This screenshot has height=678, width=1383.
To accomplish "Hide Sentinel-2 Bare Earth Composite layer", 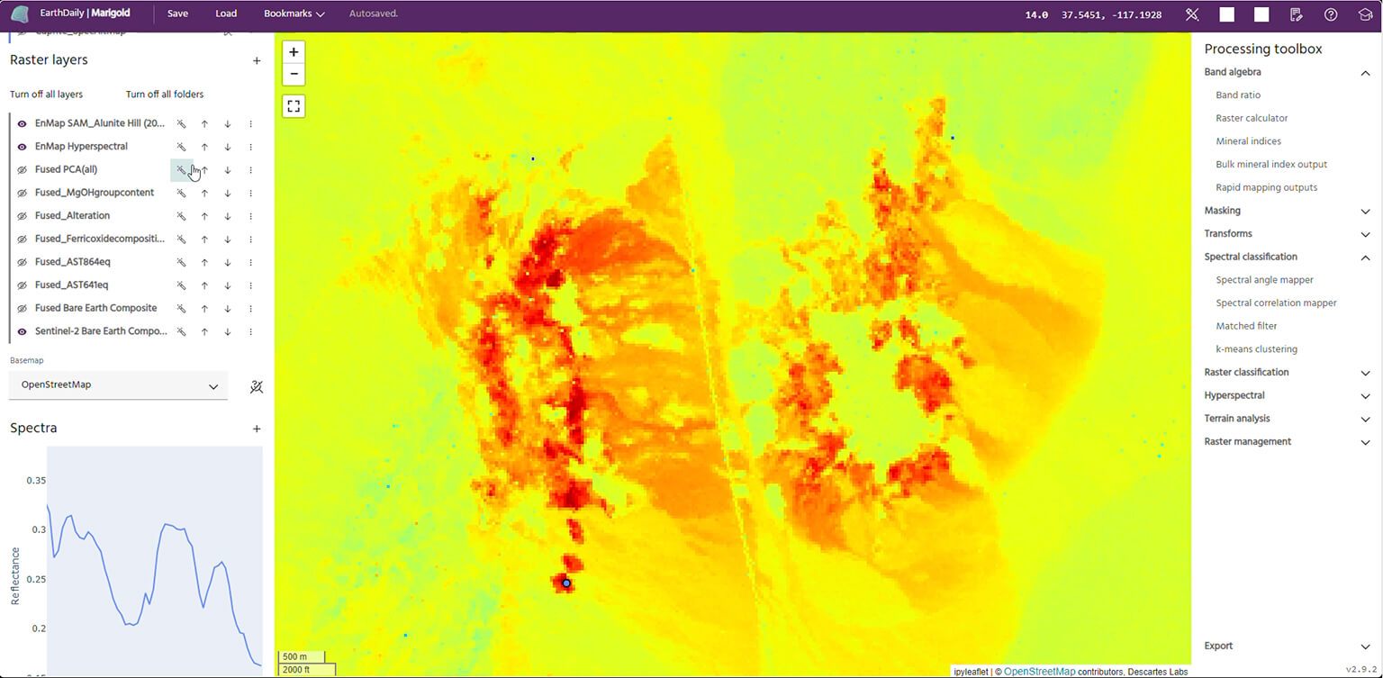I will pos(23,331).
